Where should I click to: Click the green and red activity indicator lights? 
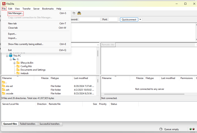coord(192,129)
